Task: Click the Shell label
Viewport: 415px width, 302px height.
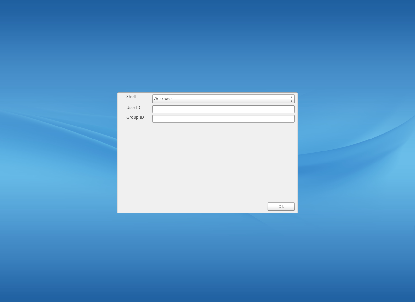Action: 131,96
